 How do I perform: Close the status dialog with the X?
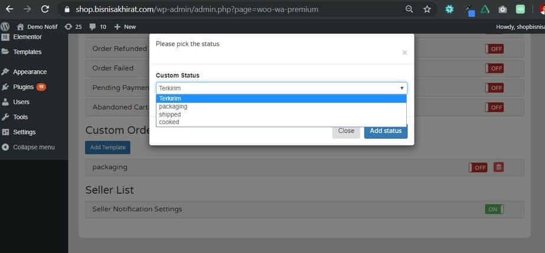404,53
